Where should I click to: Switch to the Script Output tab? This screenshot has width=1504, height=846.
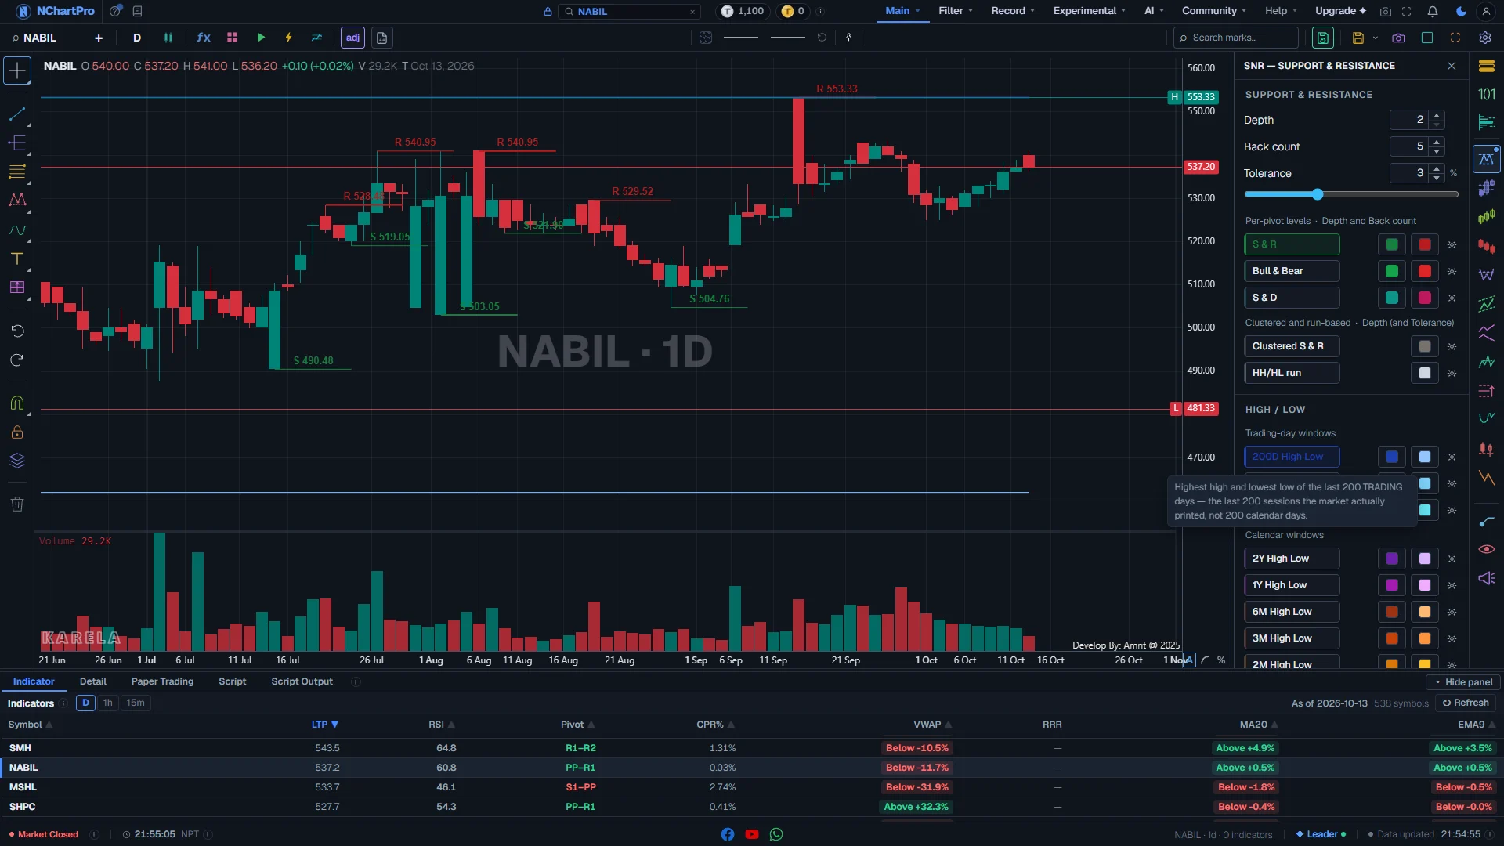(x=302, y=681)
